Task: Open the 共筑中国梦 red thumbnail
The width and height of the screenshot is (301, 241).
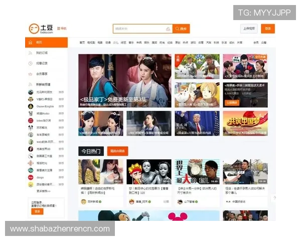Action: tap(245, 124)
